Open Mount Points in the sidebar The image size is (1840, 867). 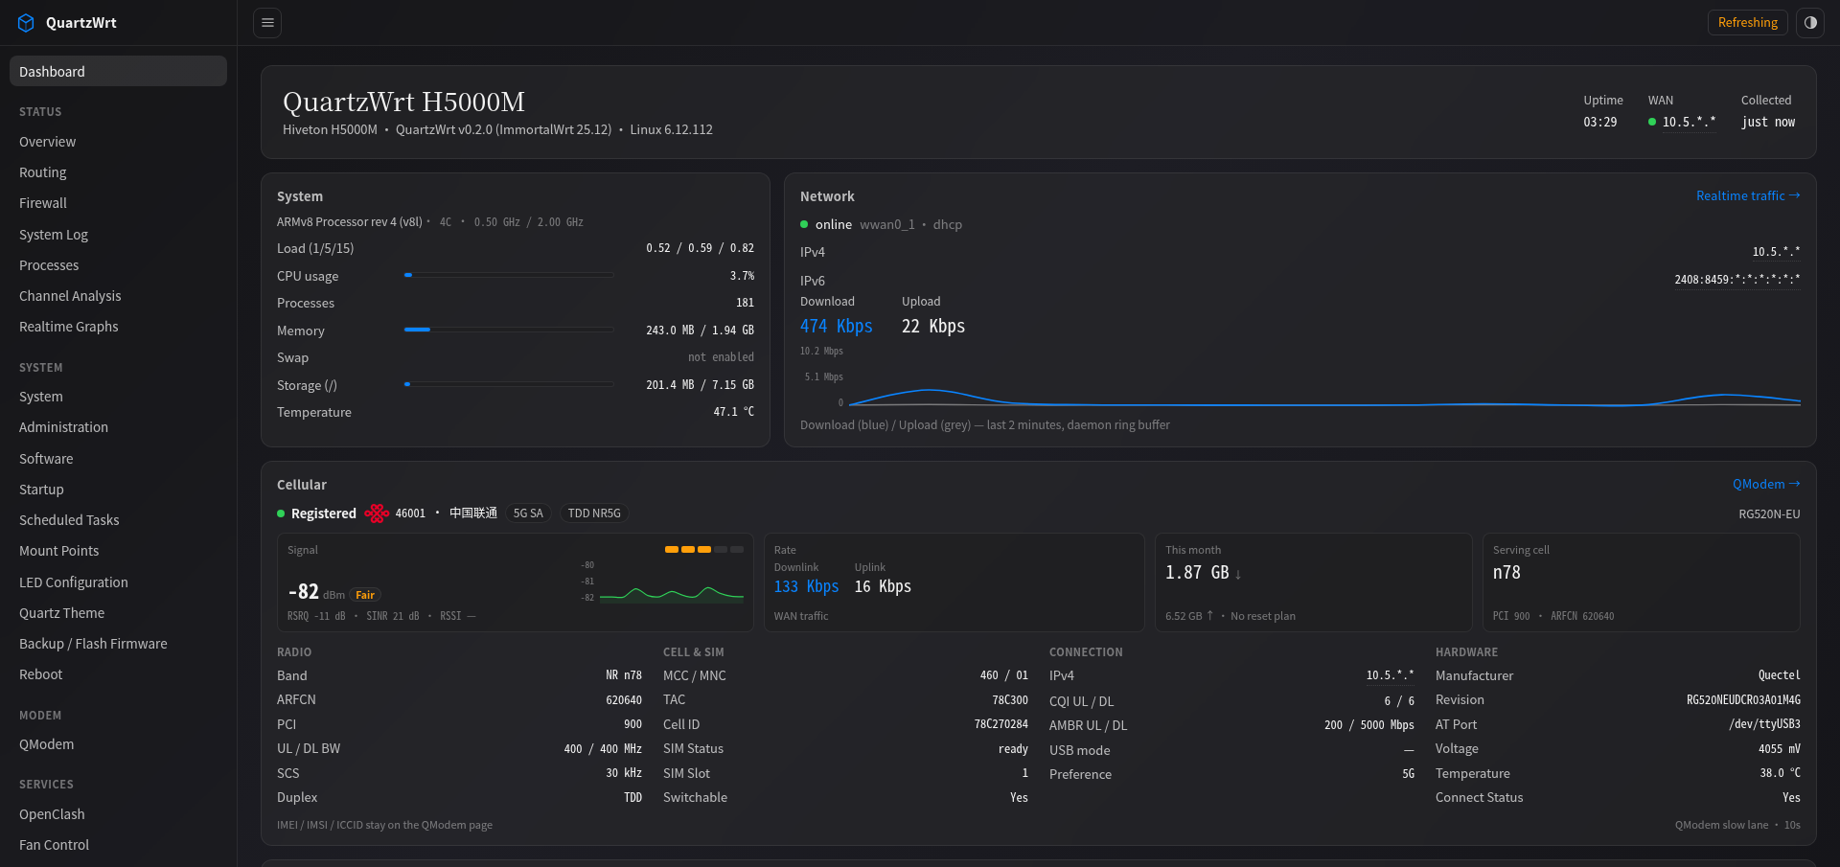[118, 551]
